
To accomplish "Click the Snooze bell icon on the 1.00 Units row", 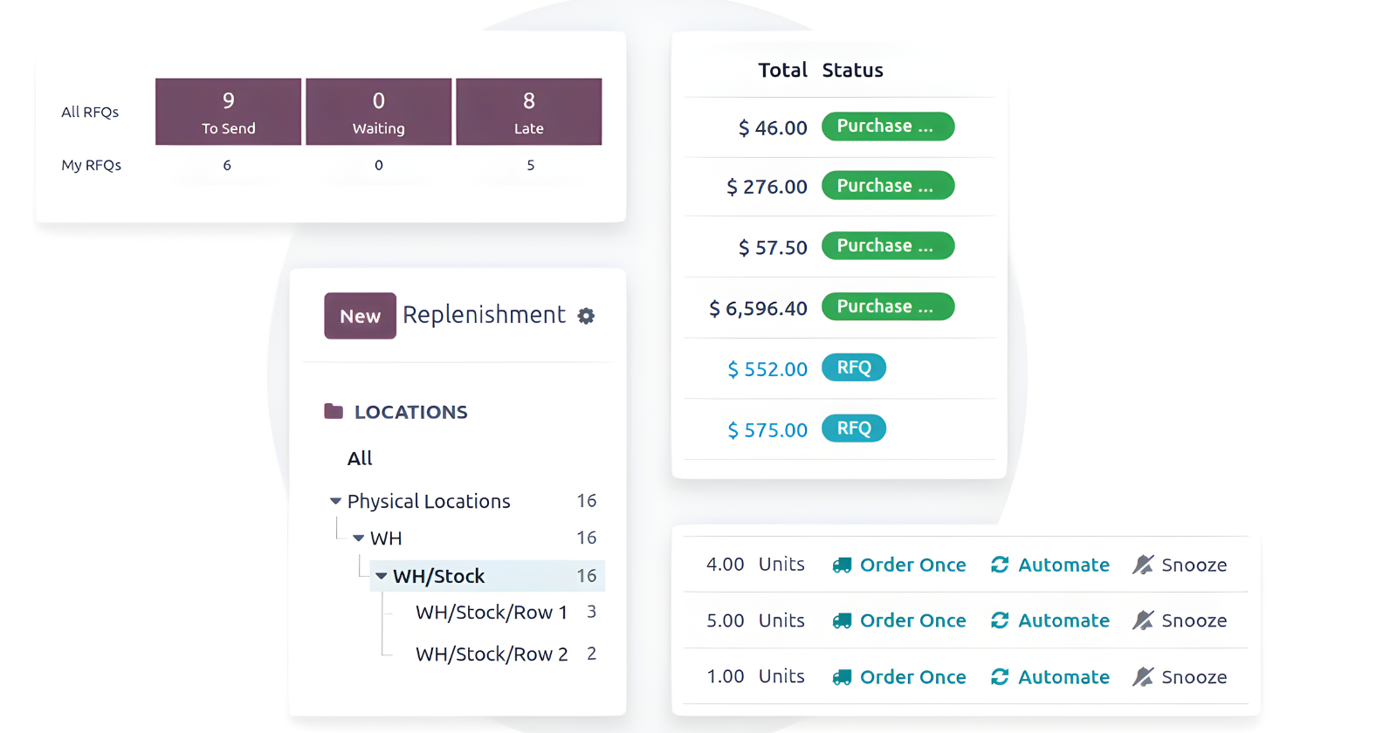I will pyautogui.click(x=1143, y=677).
